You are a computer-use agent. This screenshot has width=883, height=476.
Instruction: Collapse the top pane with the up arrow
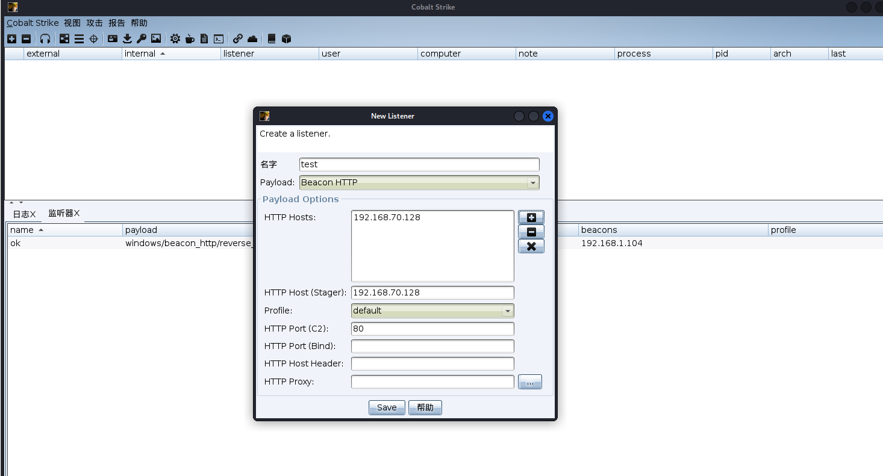[x=11, y=203]
